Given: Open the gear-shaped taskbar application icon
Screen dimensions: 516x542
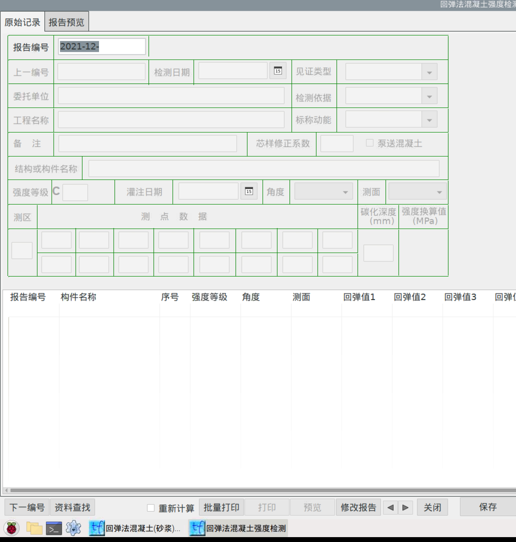Looking at the screenshot, I should pyautogui.click(x=73, y=528).
